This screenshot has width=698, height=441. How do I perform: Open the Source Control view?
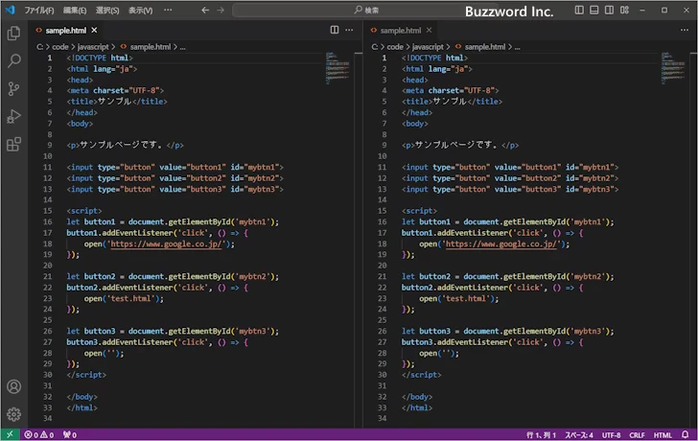point(13,88)
